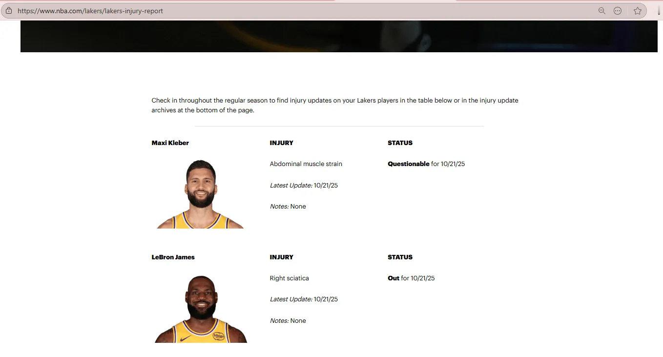This screenshot has width=663, height=357.
Task: Click the LeBron James player name
Action: pos(173,257)
